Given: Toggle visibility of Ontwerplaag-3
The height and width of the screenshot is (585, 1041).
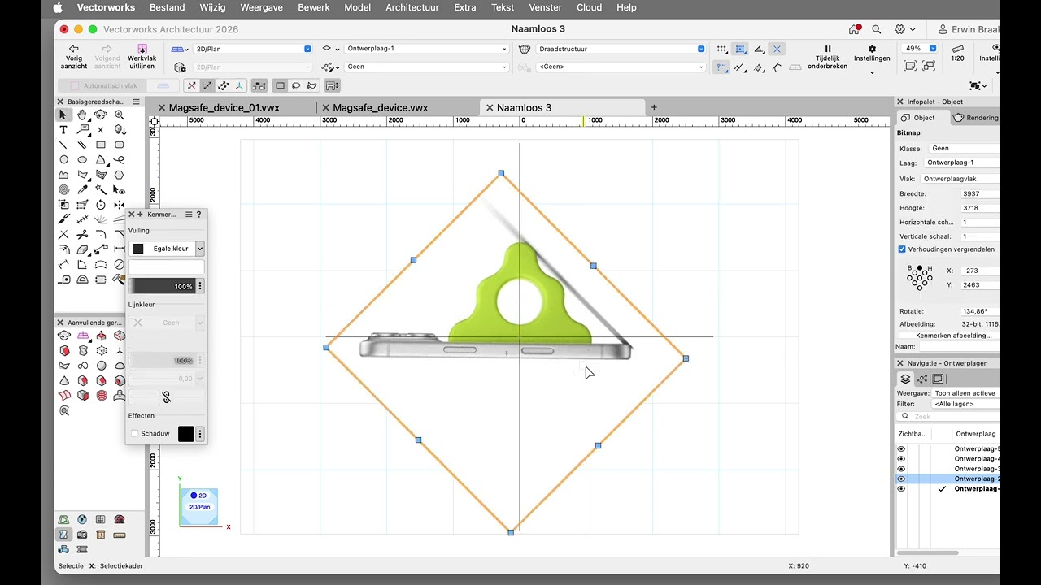Looking at the screenshot, I should click(901, 469).
